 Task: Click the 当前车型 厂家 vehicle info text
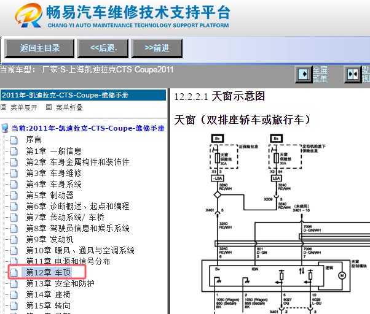87,70
